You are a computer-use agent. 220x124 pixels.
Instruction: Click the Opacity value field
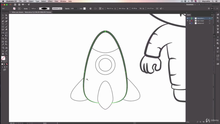[x=74, y=9]
